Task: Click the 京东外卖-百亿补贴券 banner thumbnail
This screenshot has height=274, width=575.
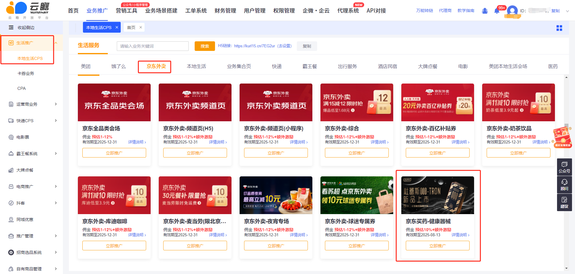Action: (x=438, y=102)
